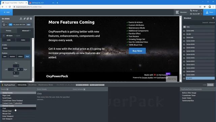Click the purple Div tag badge
This screenshot has height=122, width=216.
pos(168,74)
